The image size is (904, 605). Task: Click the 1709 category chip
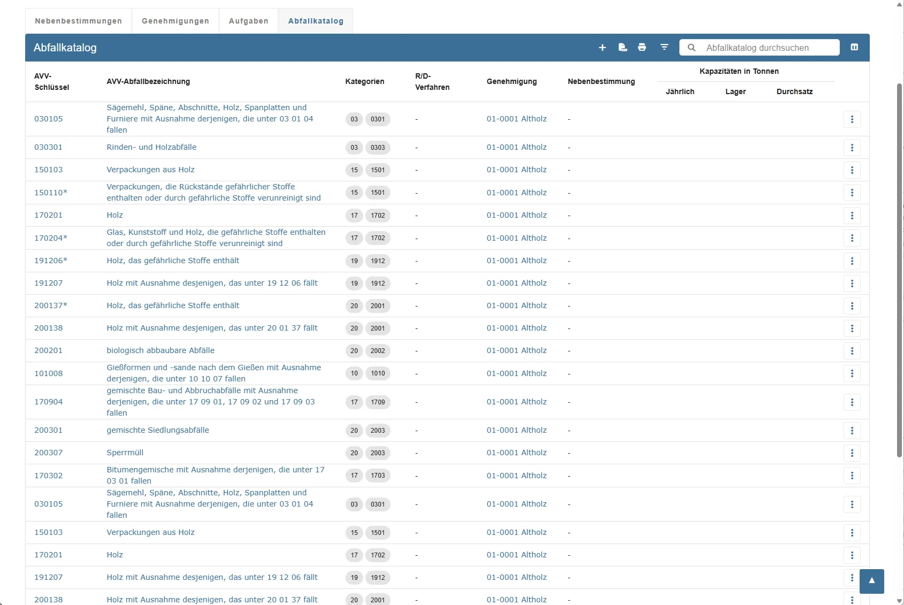pos(378,402)
